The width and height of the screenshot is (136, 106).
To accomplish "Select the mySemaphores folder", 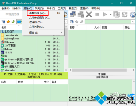I will [x=12, y=39].
